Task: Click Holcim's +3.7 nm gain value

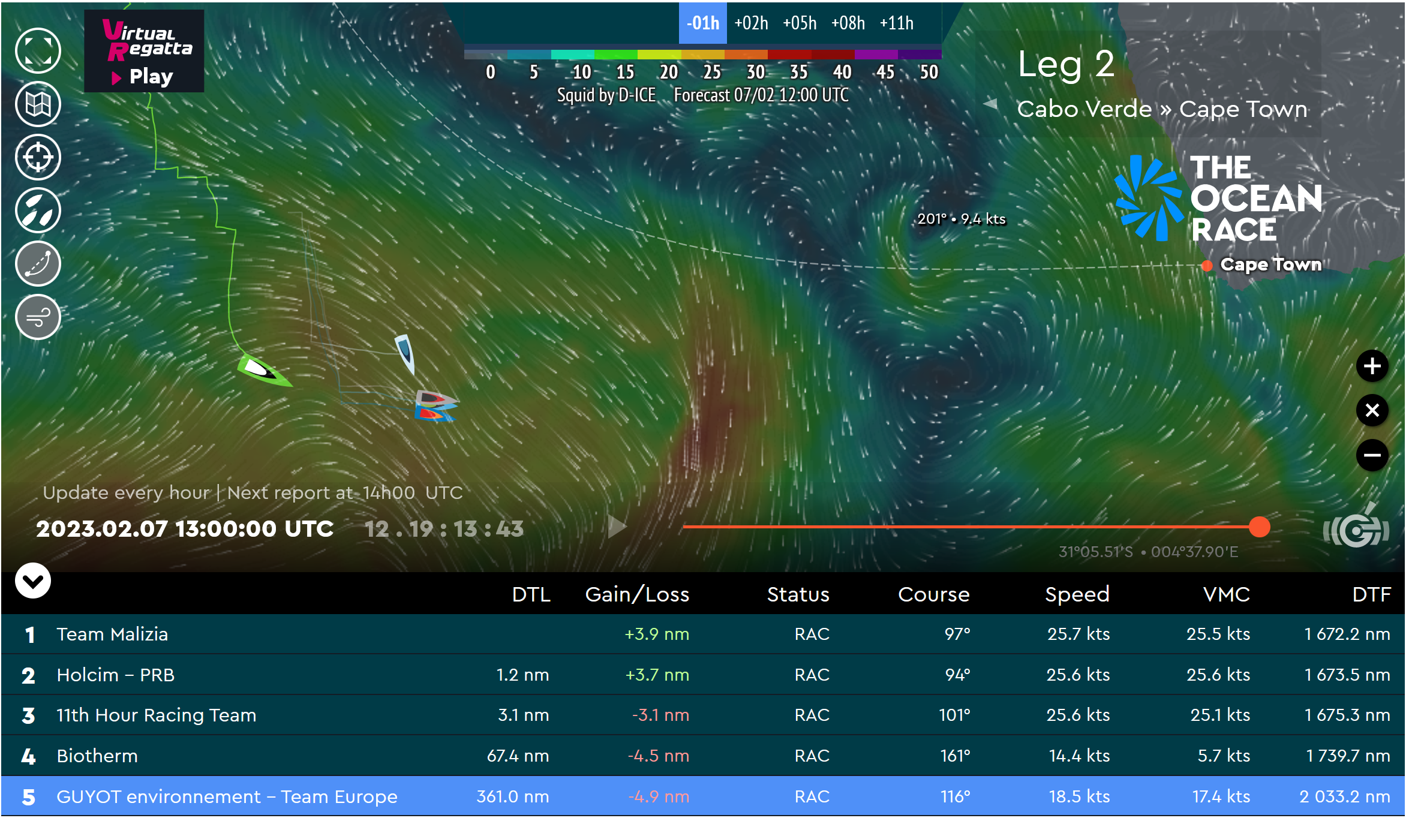Action: click(x=657, y=675)
